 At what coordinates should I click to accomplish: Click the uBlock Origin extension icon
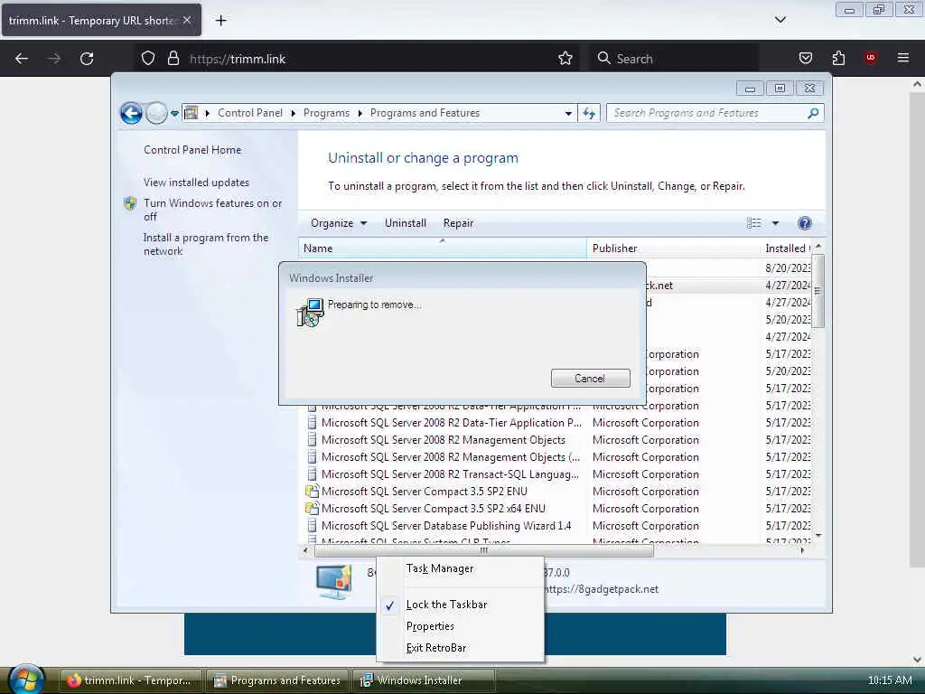pos(871,57)
